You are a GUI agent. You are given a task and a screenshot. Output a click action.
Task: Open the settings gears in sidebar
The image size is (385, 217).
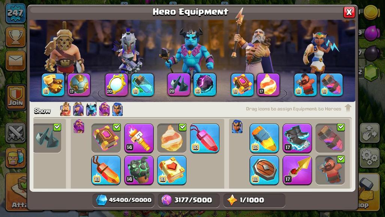[x=370, y=157]
